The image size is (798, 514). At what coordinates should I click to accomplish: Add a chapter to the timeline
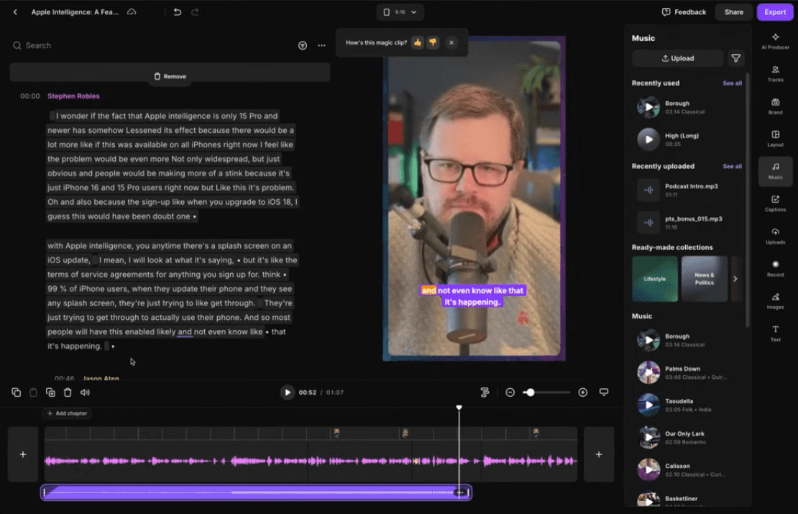pyautogui.click(x=67, y=413)
